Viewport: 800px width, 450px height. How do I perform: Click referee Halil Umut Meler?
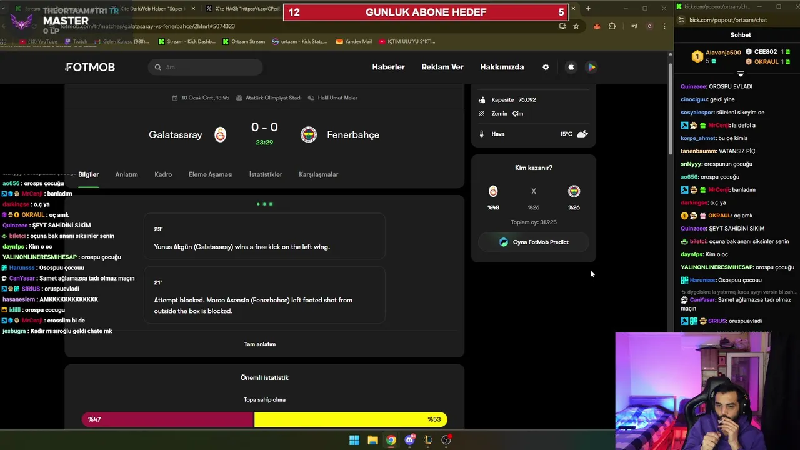point(333,98)
